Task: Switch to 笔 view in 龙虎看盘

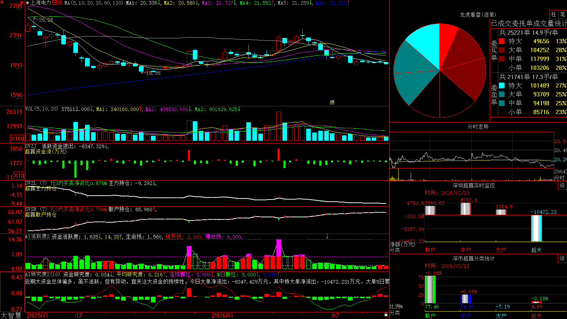Action: (x=562, y=15)
